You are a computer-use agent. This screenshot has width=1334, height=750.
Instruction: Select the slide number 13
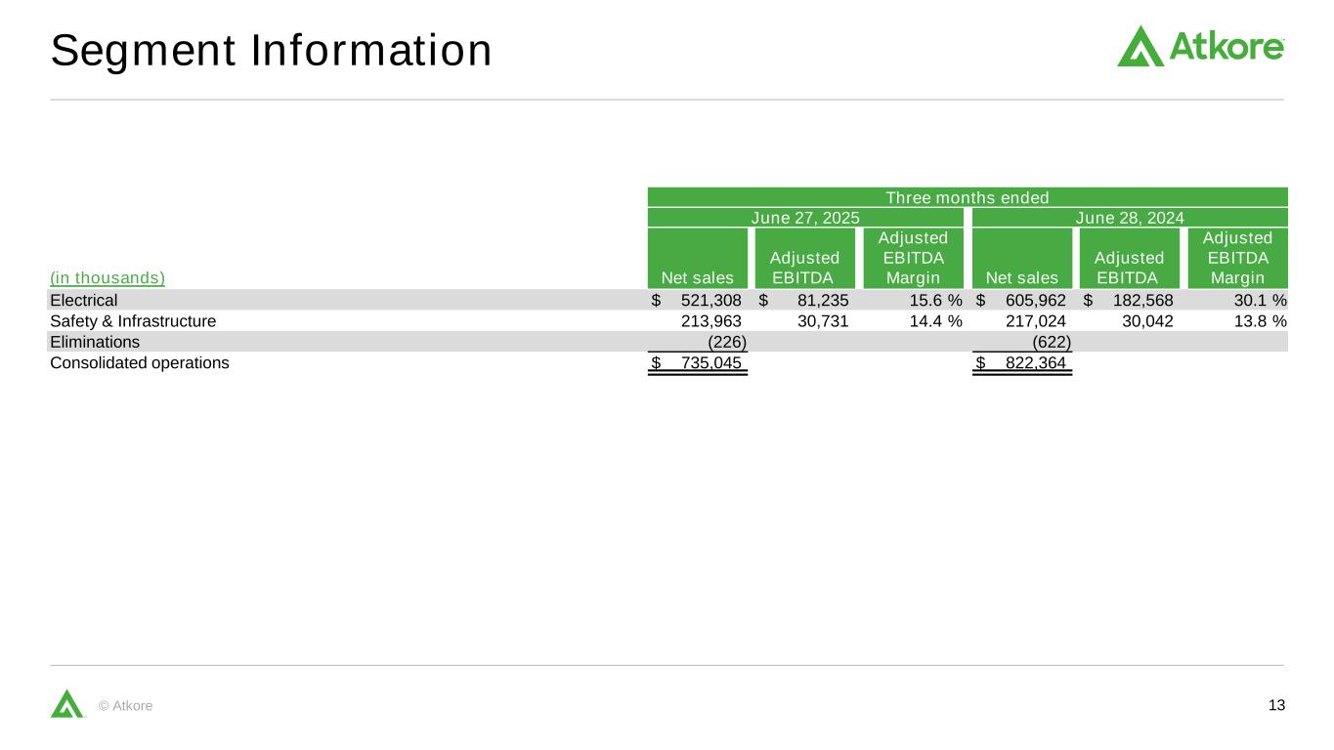coord(1276,706)
